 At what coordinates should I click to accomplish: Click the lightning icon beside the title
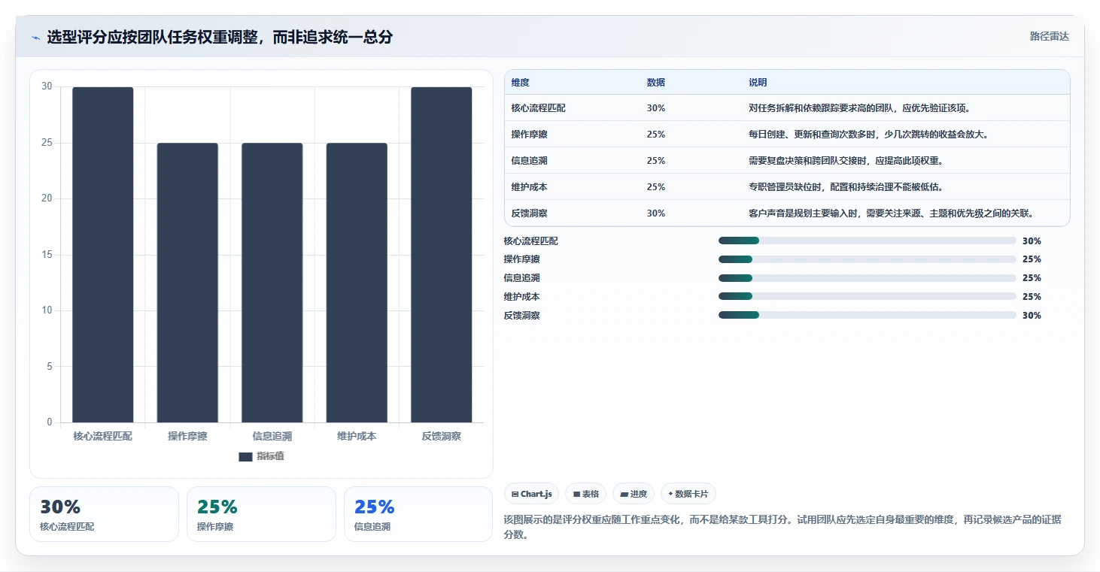(36, 38)
